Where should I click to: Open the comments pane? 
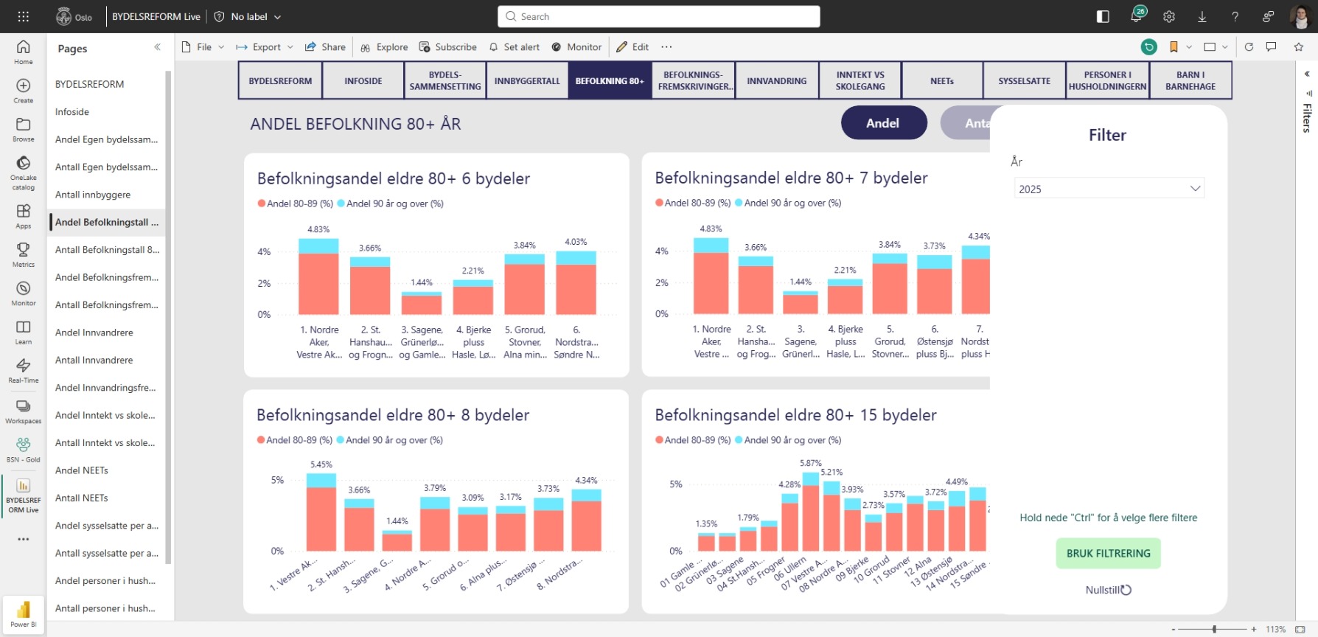pyautogui.click(x=1271, y=46)
